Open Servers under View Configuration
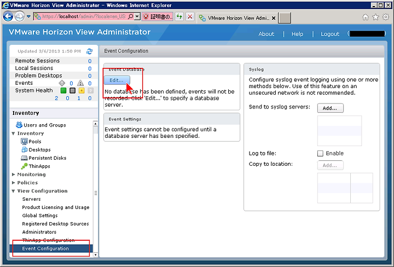This screenshot has width=394, height=267. click(31, 199)
